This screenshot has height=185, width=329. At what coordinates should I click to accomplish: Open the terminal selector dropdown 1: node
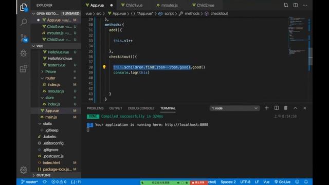click(x=234, y=108)
